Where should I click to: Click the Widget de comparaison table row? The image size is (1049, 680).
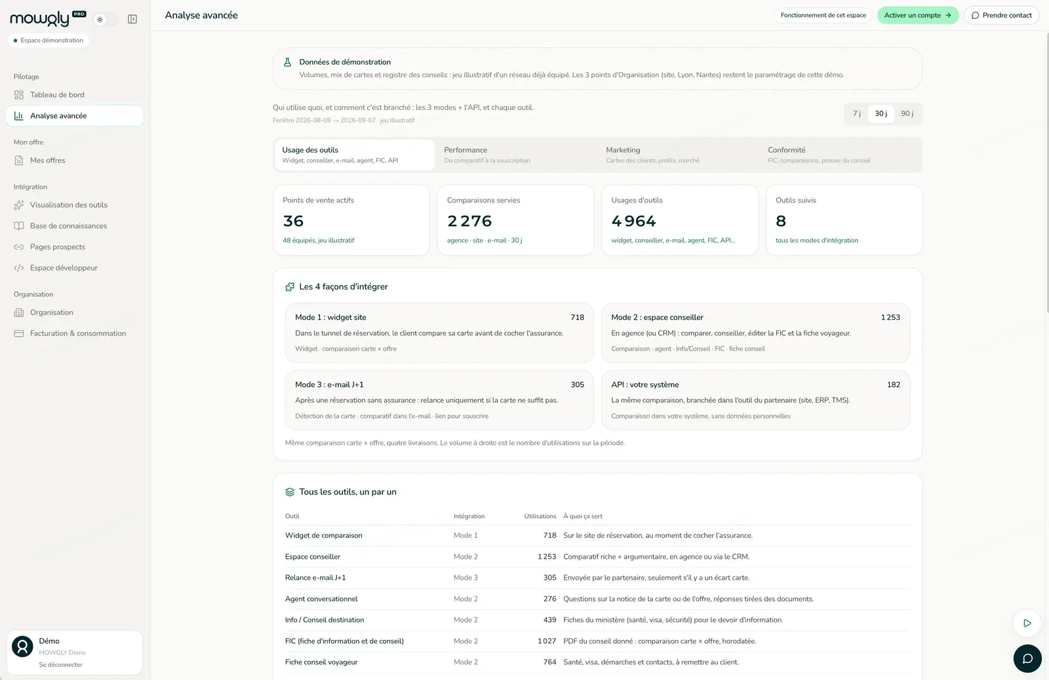click(597, 536)
